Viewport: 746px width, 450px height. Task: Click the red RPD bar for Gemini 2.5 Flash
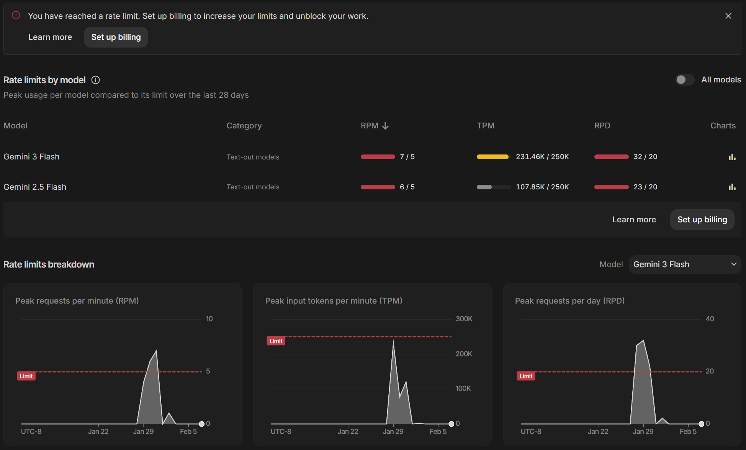coord(611,187)
